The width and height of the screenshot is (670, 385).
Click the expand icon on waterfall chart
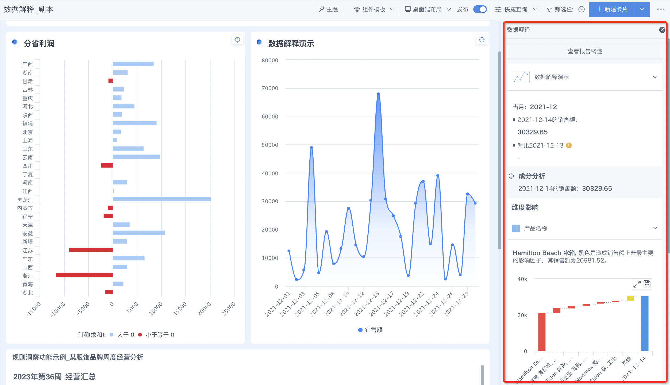click(637, 284)
